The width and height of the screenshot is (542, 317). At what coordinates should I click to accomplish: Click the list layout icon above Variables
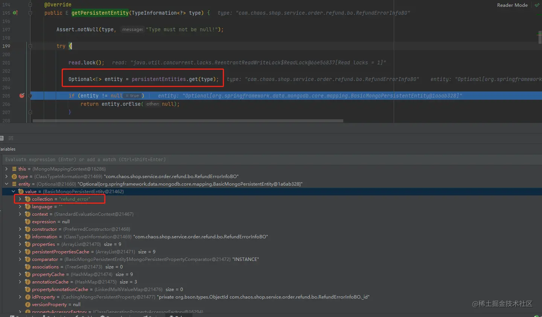tap(11, 138)
